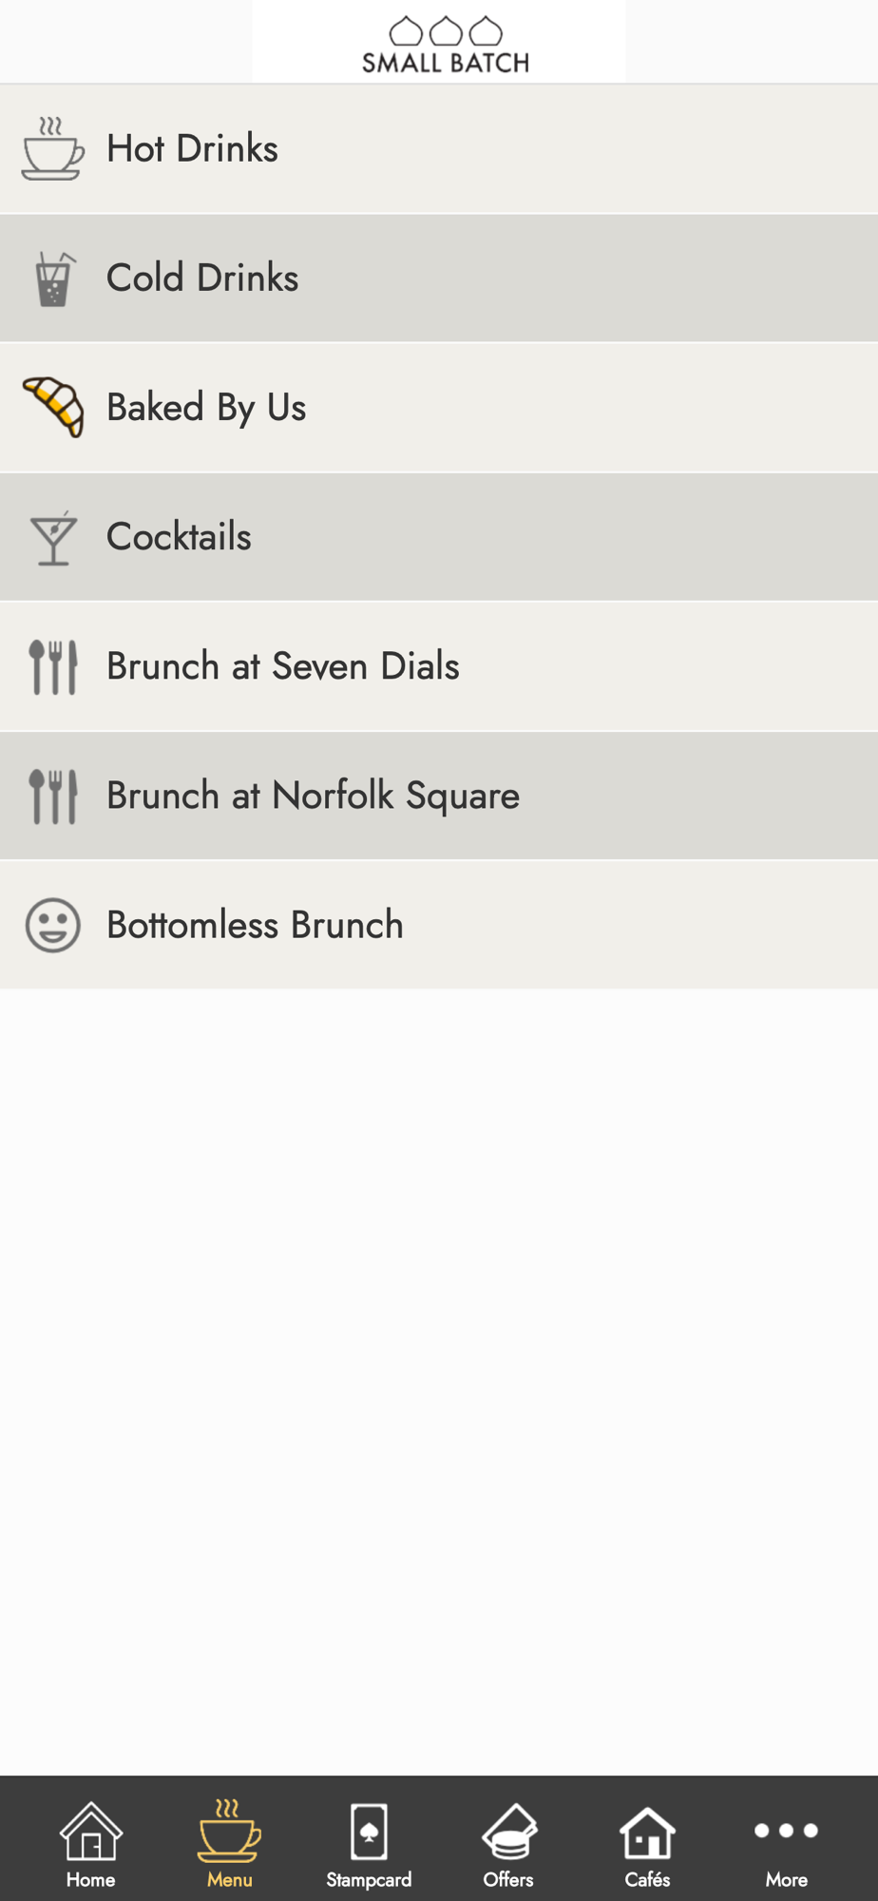This screenshot has width=878, height=1901.
Task: Open the Offers tab
Action: point(508,1844)
